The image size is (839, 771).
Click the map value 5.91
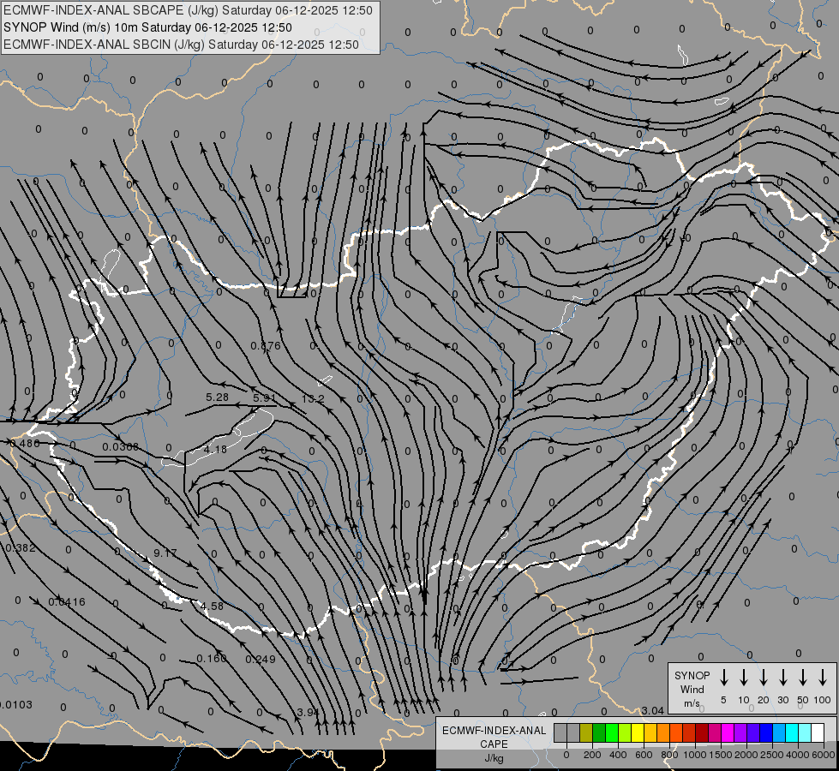tap(264, 398)
